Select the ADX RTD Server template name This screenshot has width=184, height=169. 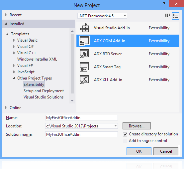[x=108, y=54]
